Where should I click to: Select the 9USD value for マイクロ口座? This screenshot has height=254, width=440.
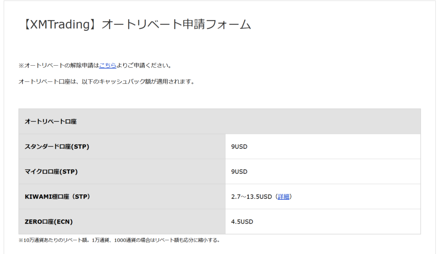(x=239, y=172)
